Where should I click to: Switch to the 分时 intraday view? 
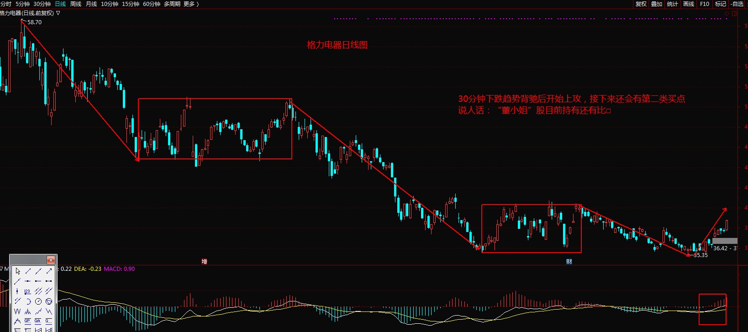click(5, 4)
